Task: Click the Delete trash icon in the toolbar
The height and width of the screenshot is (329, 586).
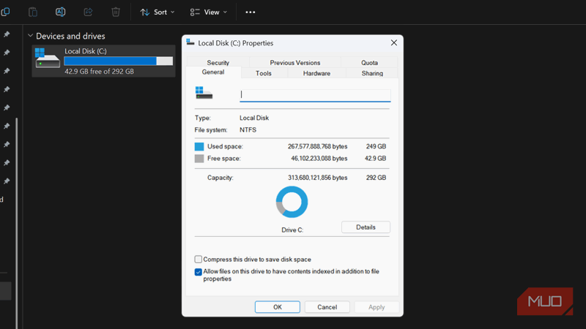Action: point(116,12)
